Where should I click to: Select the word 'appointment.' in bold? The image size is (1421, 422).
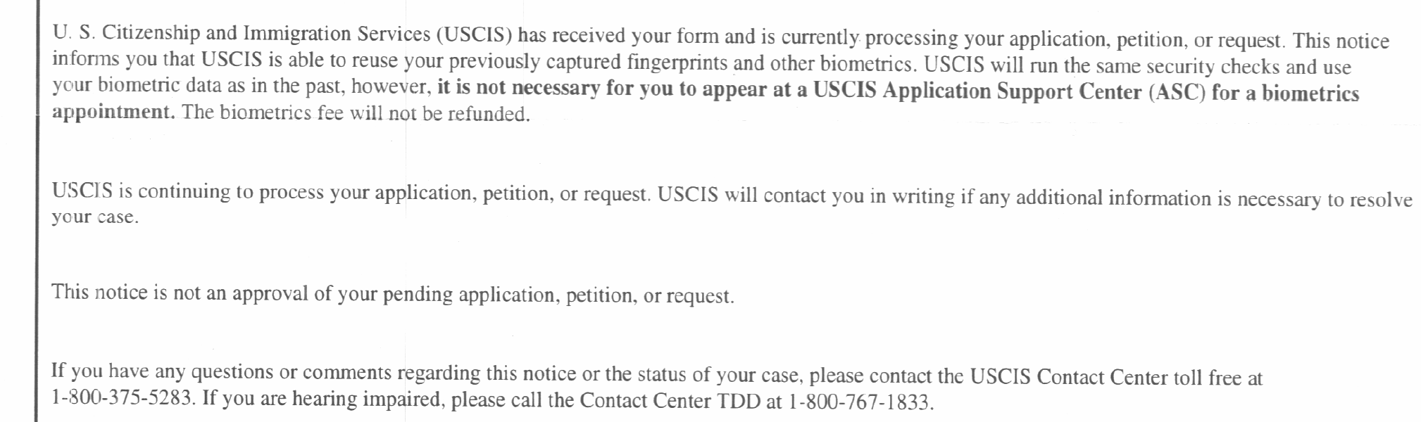(113, 113)
